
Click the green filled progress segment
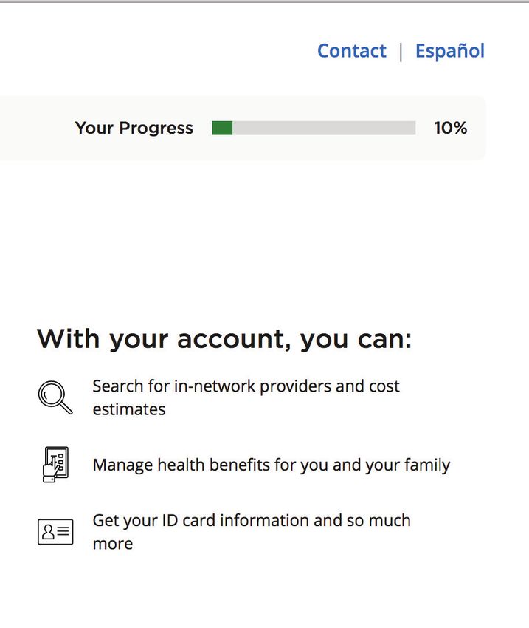pos(222,128)
